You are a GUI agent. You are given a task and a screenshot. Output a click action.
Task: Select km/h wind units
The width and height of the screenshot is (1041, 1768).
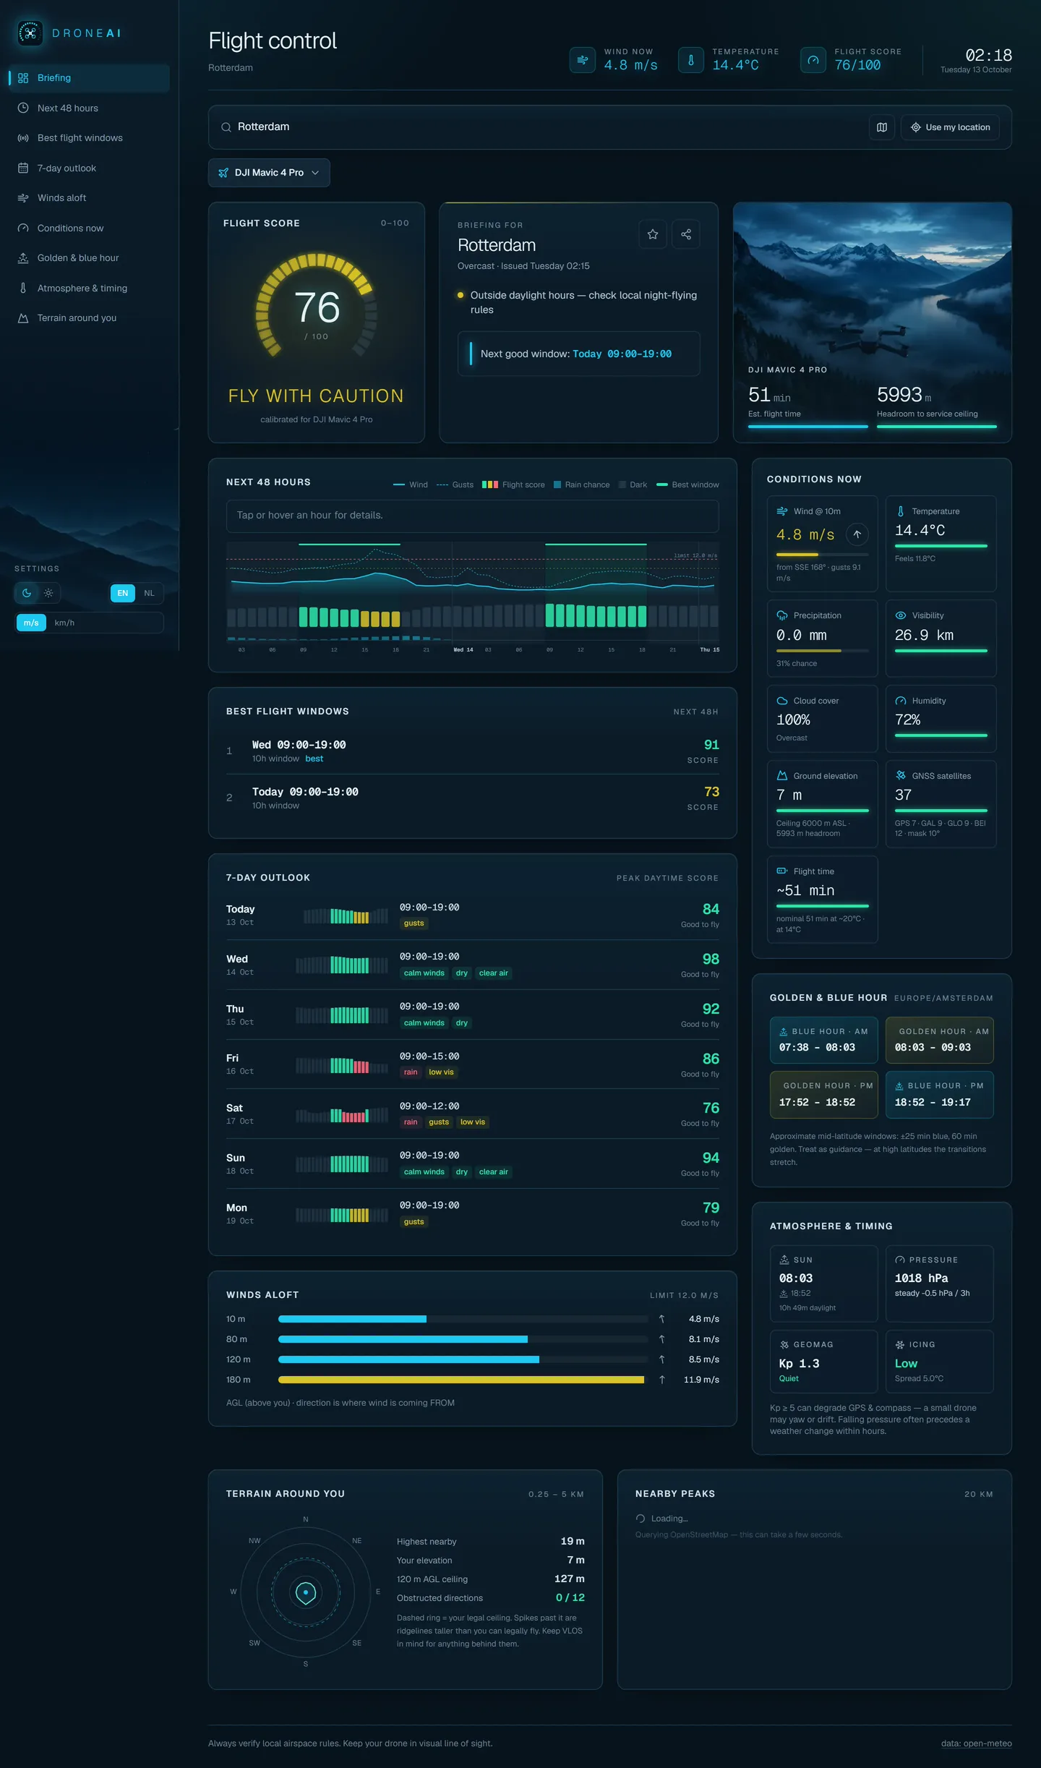(x=64, y=623)
